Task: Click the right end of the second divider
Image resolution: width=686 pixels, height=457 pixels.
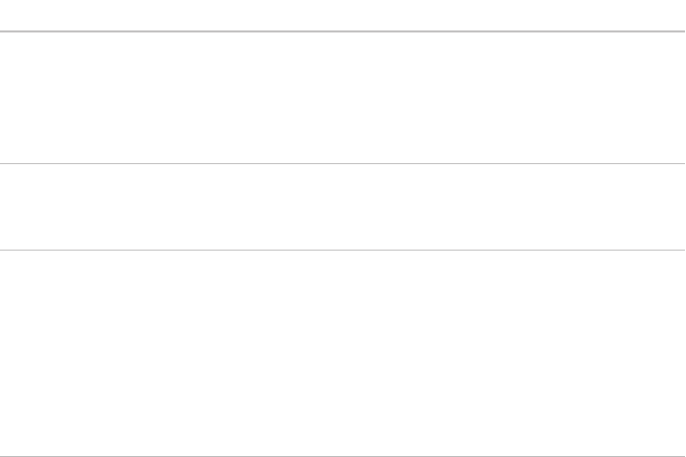Action: click(682, 163)
